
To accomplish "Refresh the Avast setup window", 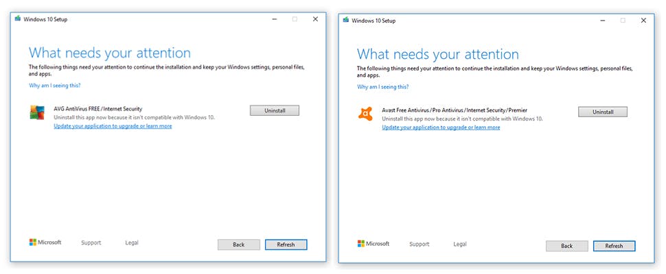I will tap(615, 246).
